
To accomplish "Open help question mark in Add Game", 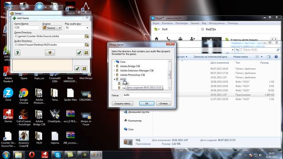I will 17,53.
